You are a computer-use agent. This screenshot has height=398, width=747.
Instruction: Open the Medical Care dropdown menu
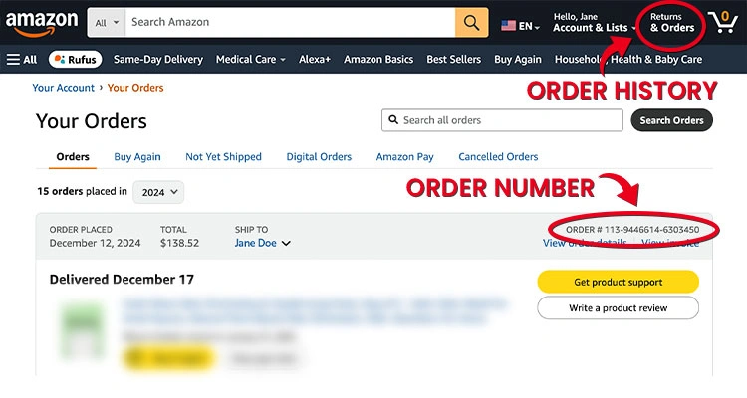coord(251,59)
